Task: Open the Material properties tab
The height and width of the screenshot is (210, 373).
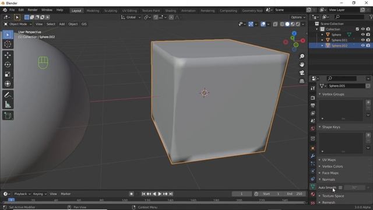Action: [x=313, y=194]
